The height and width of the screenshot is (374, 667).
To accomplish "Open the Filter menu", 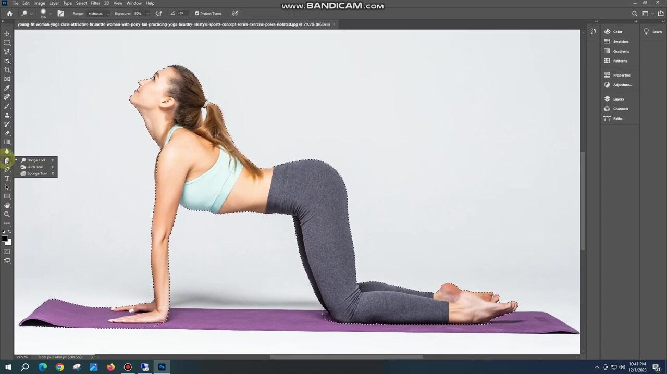I will [95, 3].
